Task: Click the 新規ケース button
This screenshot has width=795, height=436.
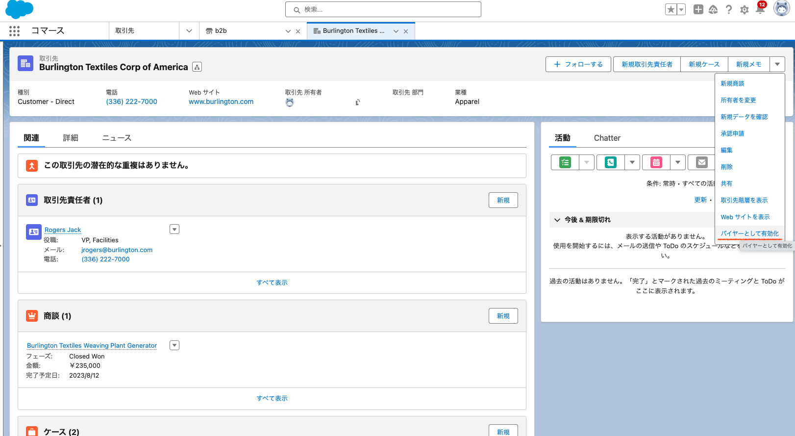Action: pos(704,64)
